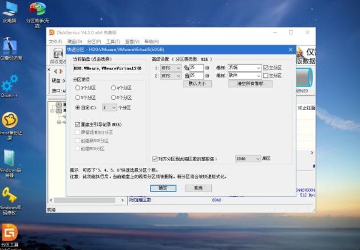
Task: Toggle the 创建MSR分区 checkbox
Action: click(77, 149)
